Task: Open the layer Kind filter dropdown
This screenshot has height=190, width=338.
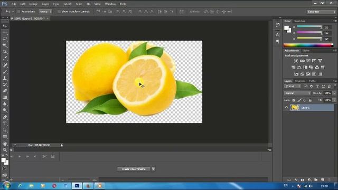Action: pyautogui.click(x=292, y=87)
